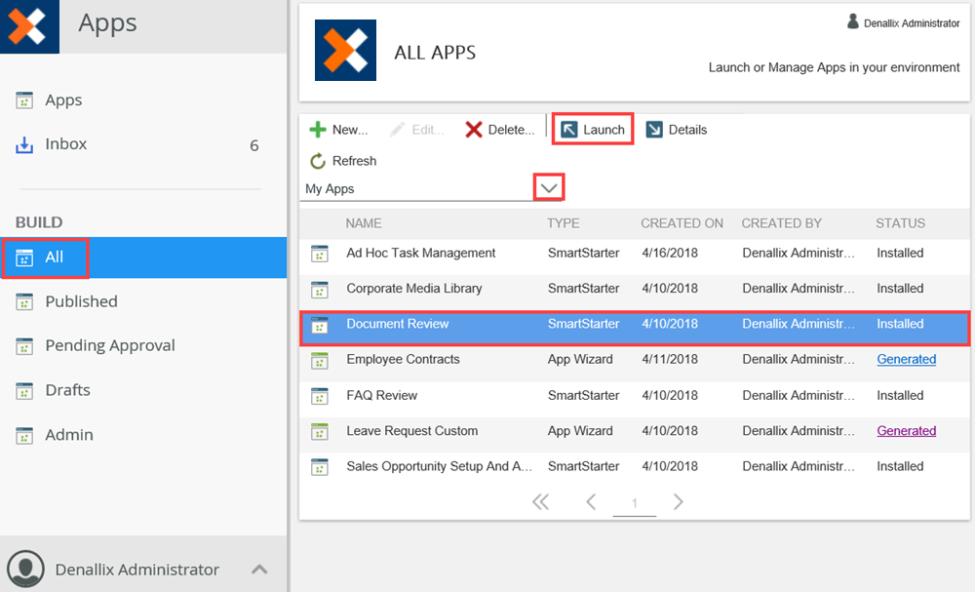The height and width of the screenshot is (592, 975).
Task: Click the user avatar icon at bottom left
Action: (x=25, y=569)
